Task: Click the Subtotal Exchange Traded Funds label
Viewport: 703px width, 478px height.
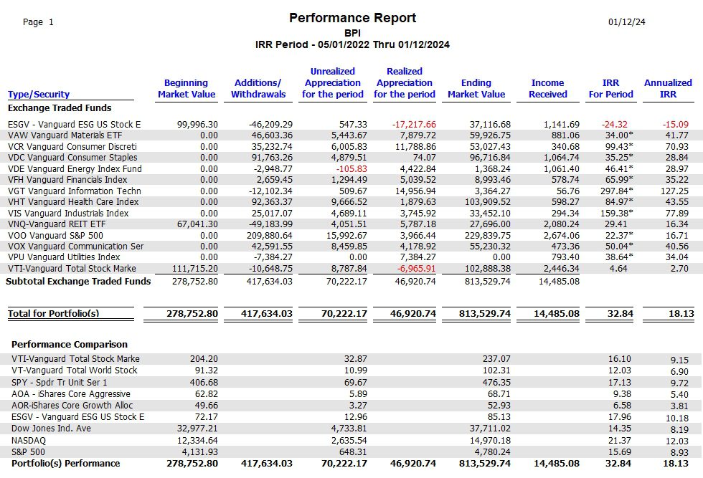Action: tap(78, 282)
